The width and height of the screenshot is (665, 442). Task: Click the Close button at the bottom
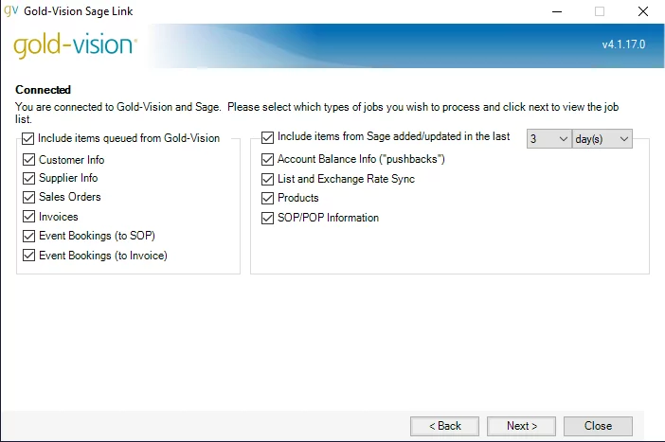pyautogui.click(x=598, y=426)
